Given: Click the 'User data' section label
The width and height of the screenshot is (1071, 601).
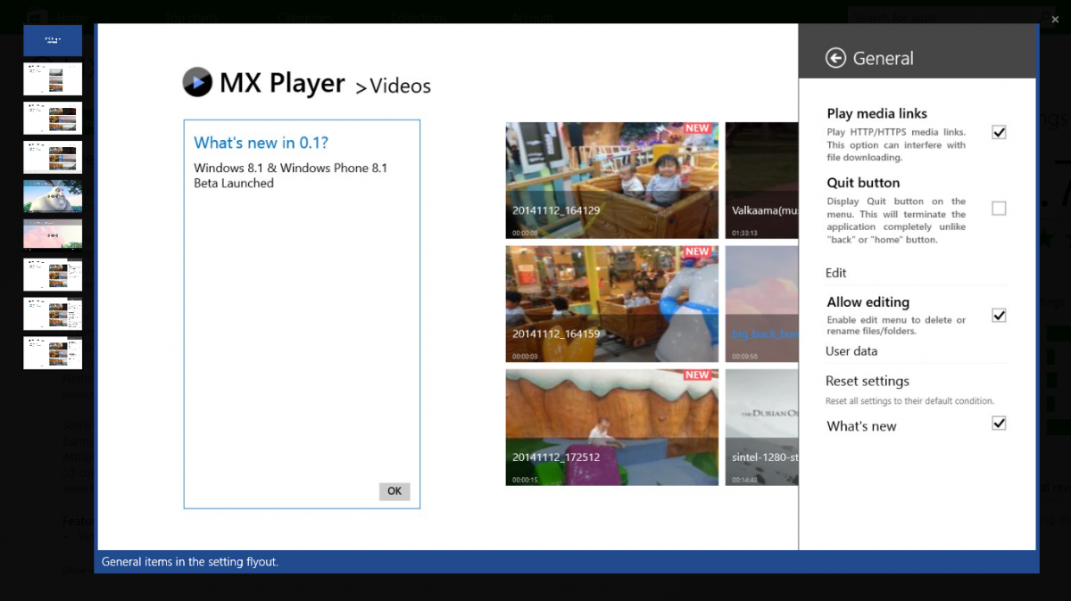Looking at the screenshot, I should point(851,351).
